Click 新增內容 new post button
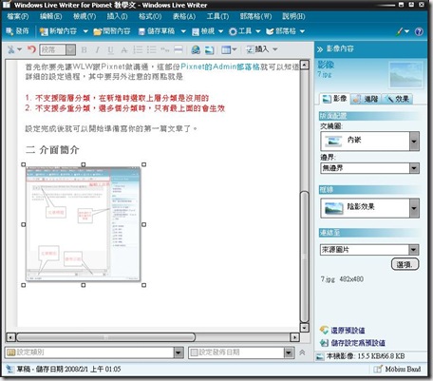Screen dimensions: 433x381 (x=58, y=31)
